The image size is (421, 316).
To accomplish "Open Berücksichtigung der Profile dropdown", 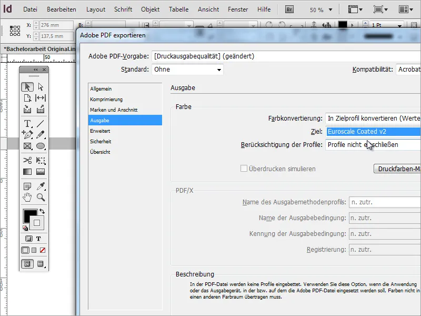I will 373,145.
